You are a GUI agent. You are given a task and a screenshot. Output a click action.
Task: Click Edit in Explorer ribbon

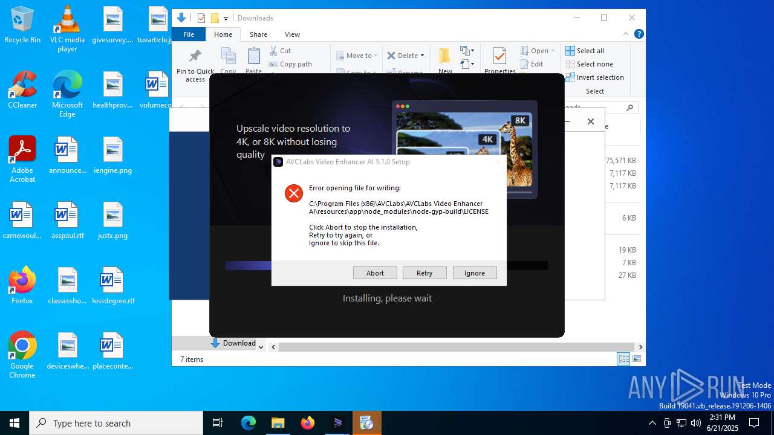pos(532,64)
